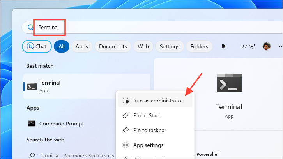Open rewards points 27 trophy

tap(248, 46)
